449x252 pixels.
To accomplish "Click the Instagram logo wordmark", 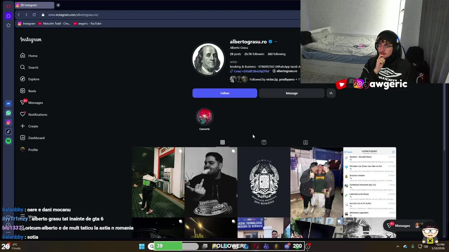I will click(x=31, y=40).
